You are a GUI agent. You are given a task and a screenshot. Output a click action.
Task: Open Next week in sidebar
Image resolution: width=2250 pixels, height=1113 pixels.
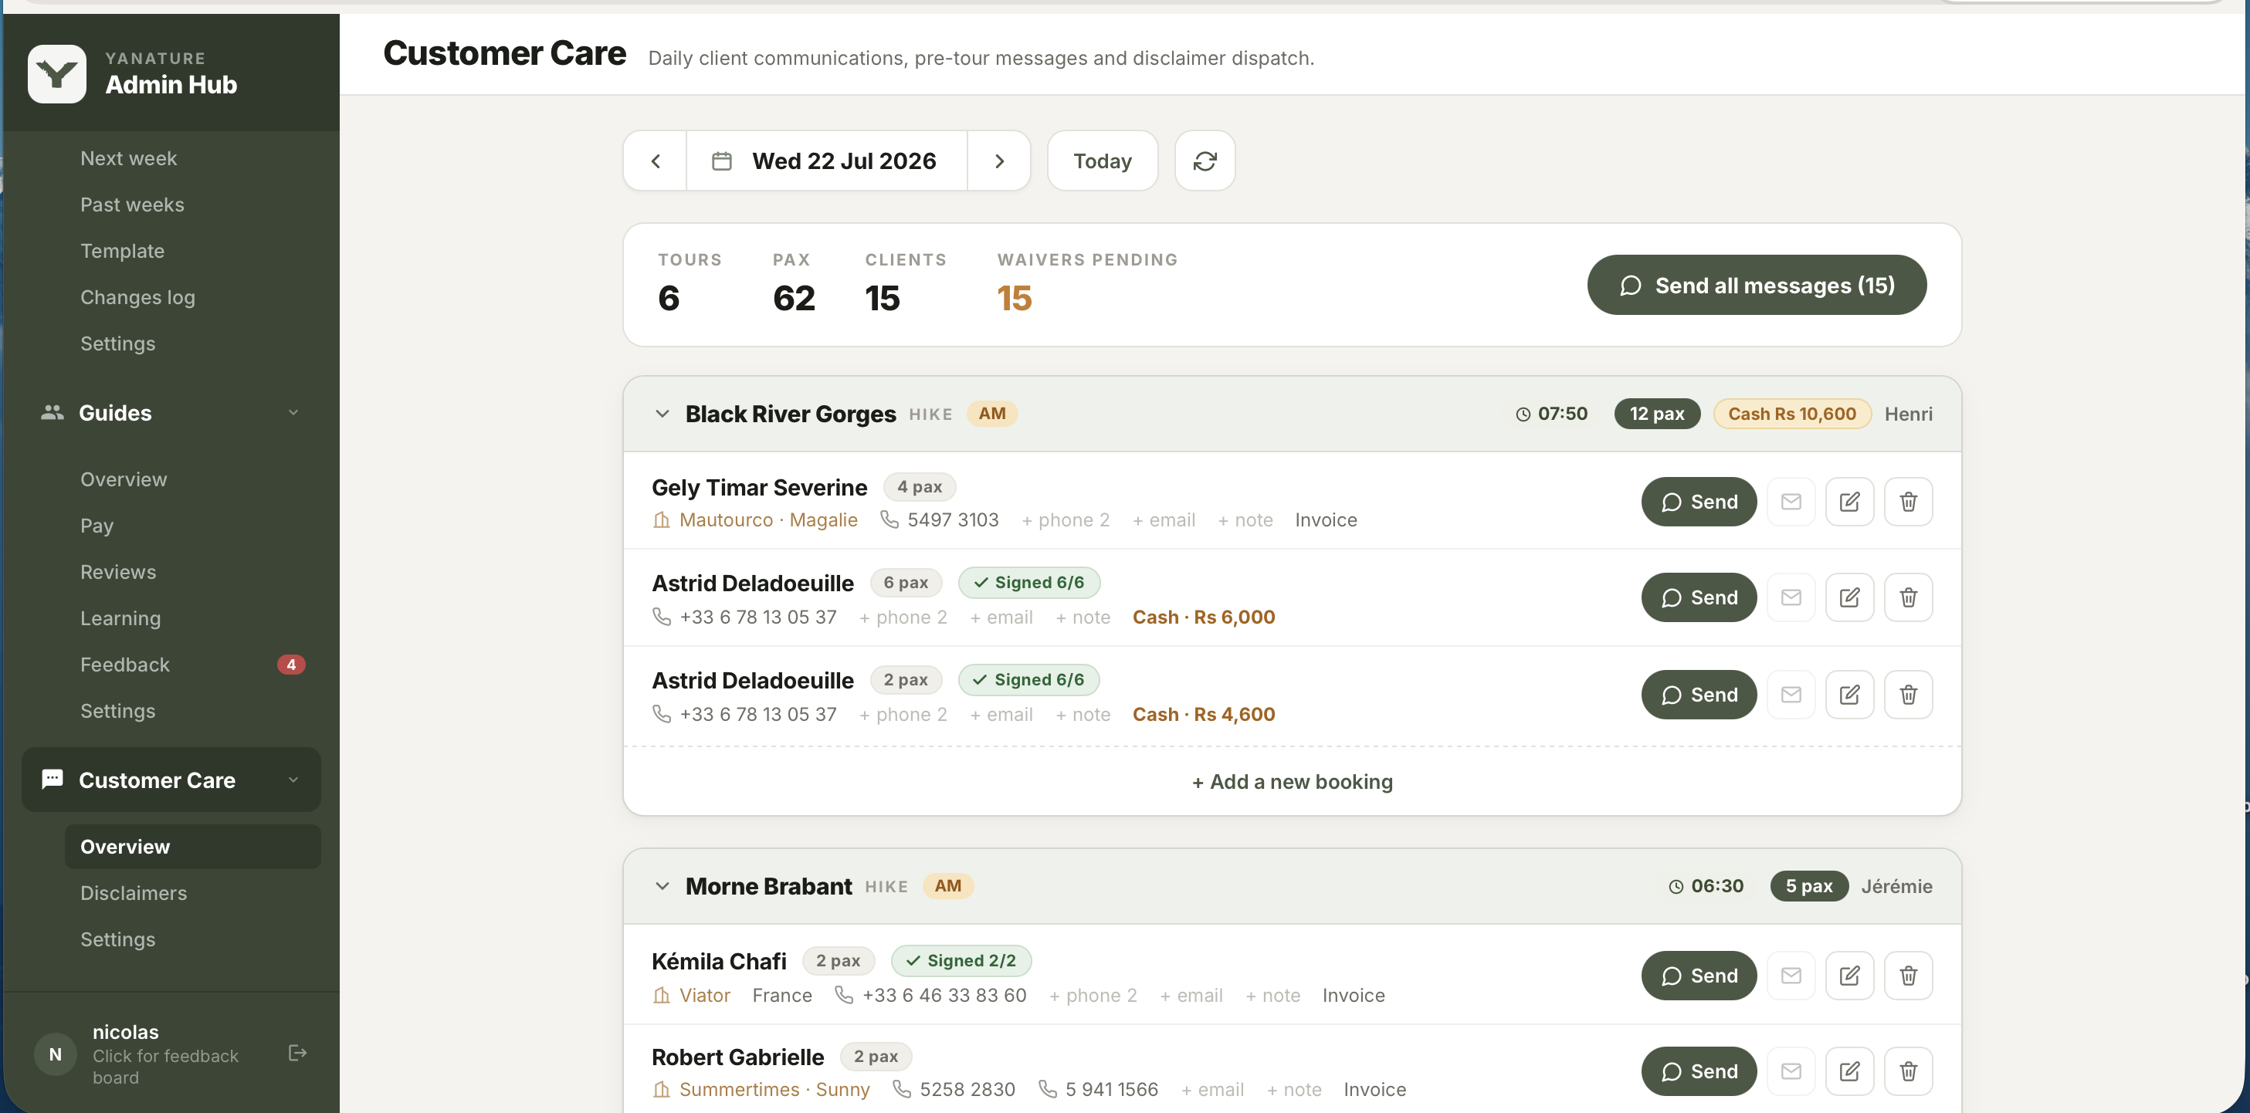tap(128, 158)
